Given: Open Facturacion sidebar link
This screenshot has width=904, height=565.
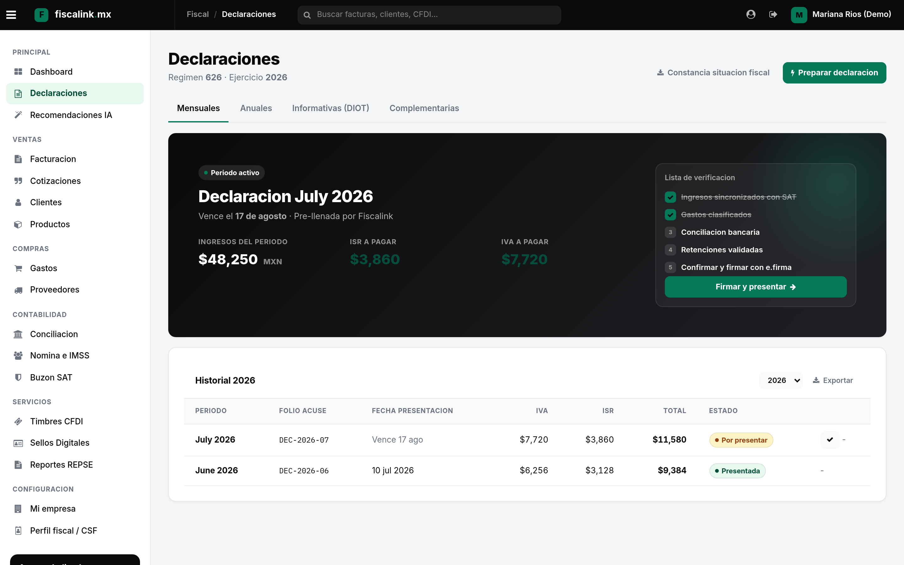Looking at the screenshot, I should tap(75, 159).
